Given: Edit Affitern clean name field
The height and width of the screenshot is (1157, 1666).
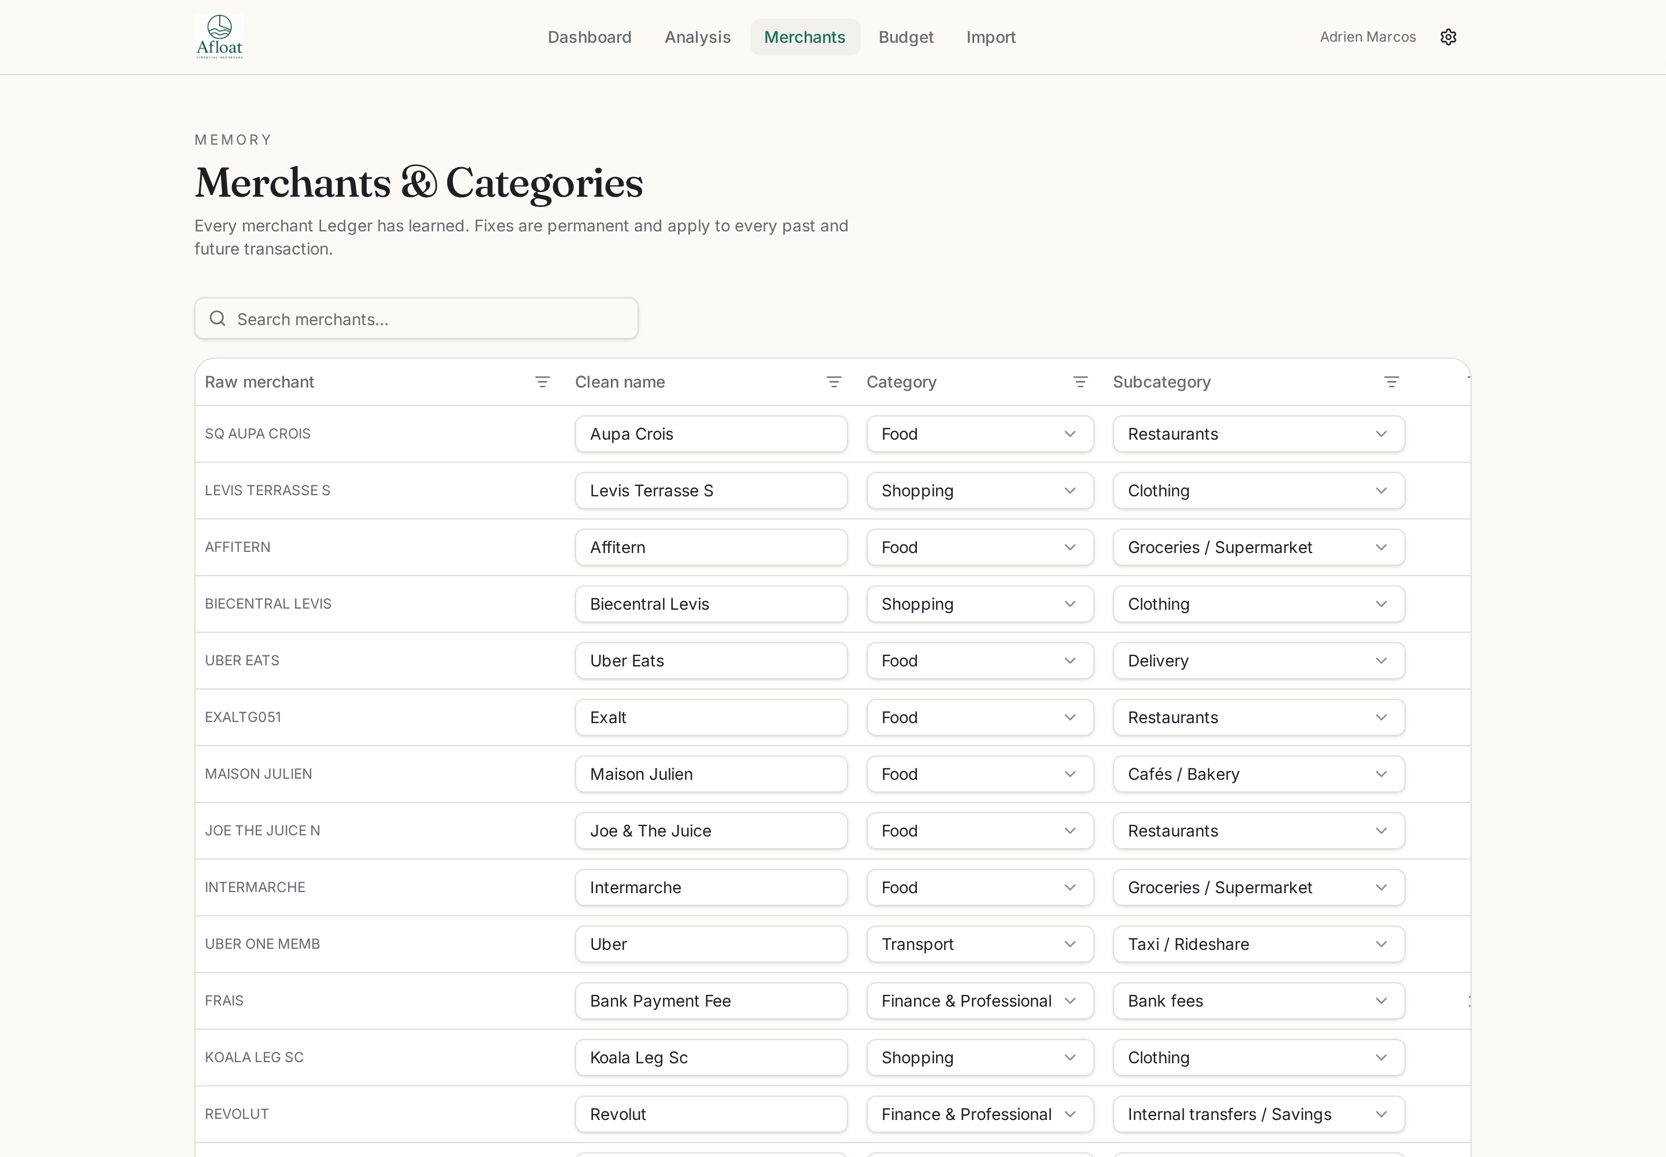Looking at the screenshot, I should (x=711, y=547).
